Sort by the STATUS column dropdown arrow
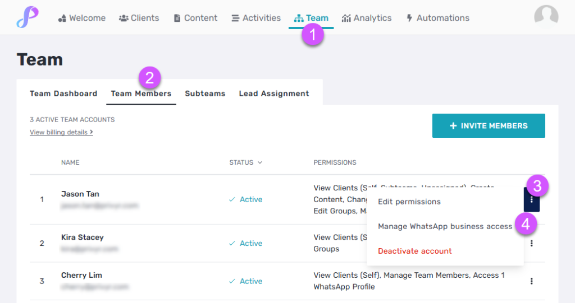This screenshot has height=303, width=575. click(x=260, y=162)
